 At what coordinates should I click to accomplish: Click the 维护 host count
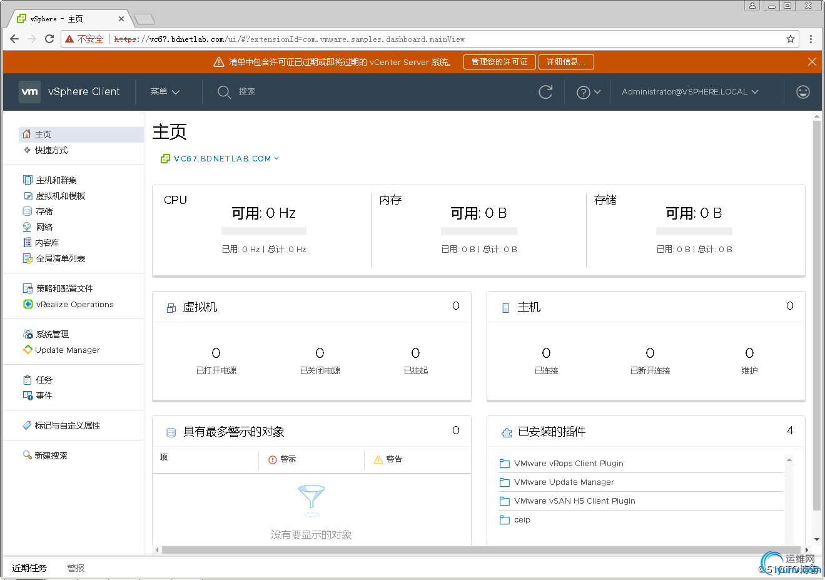tap(749, 353)
